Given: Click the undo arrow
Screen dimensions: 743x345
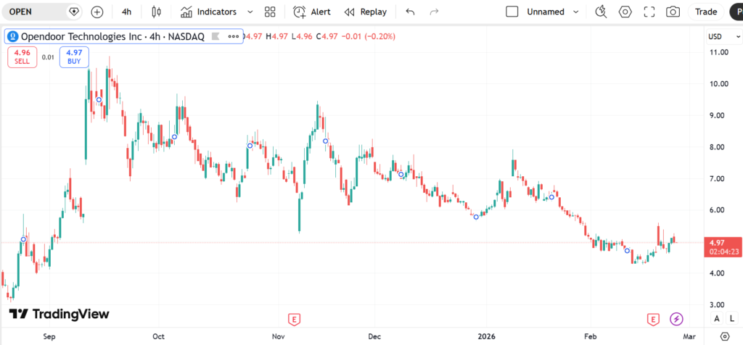Looking at the screenshot, I should coord(411,12).
